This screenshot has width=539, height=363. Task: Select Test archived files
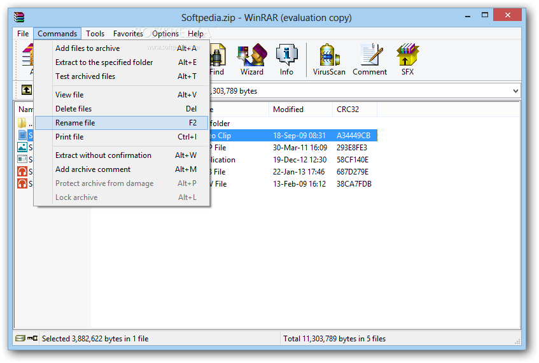[122, 76]
